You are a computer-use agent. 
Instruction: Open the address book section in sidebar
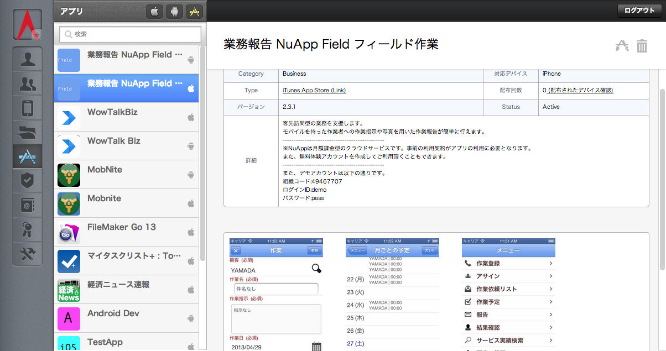27,205
